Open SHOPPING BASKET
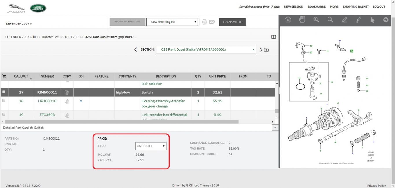This screenshot has width=395, height=188. [x=356, y=7]
